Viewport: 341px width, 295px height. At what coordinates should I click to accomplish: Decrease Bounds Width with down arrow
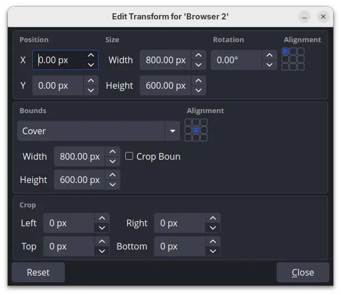[113, 161]
